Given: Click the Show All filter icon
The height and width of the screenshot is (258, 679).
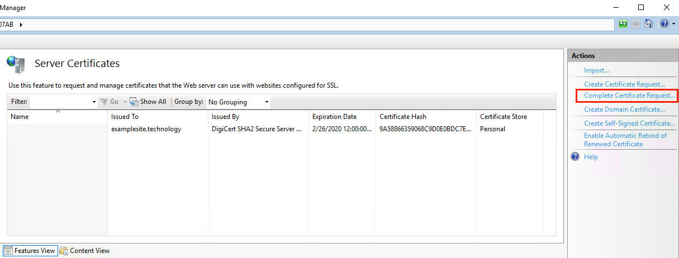Looking at the screenshot, I should point(134,102).
